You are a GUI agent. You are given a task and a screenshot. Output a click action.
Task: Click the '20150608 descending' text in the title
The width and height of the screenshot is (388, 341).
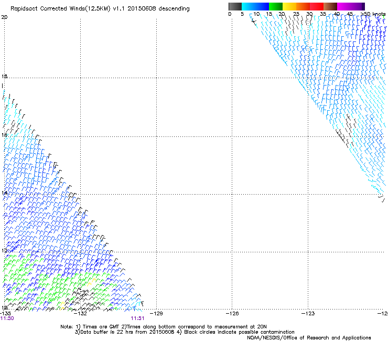pyautogui.click(x=159, y=8)
